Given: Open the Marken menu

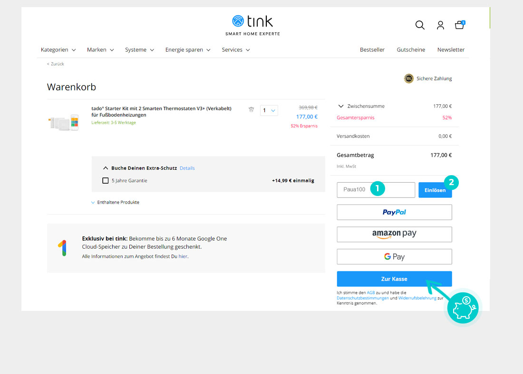Looking at the screenshot, I should [100, 50].
